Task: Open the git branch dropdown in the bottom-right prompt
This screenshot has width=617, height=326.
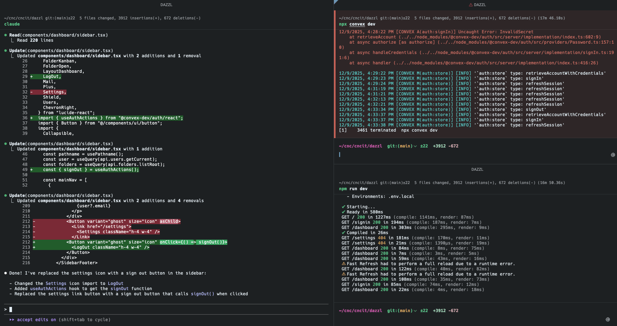Action: pyautogui.click(x=415, y=311)
